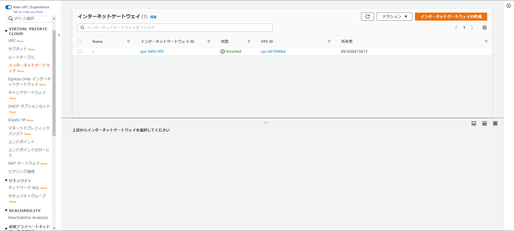Set split panel to minimized view

tap(474, 123)
